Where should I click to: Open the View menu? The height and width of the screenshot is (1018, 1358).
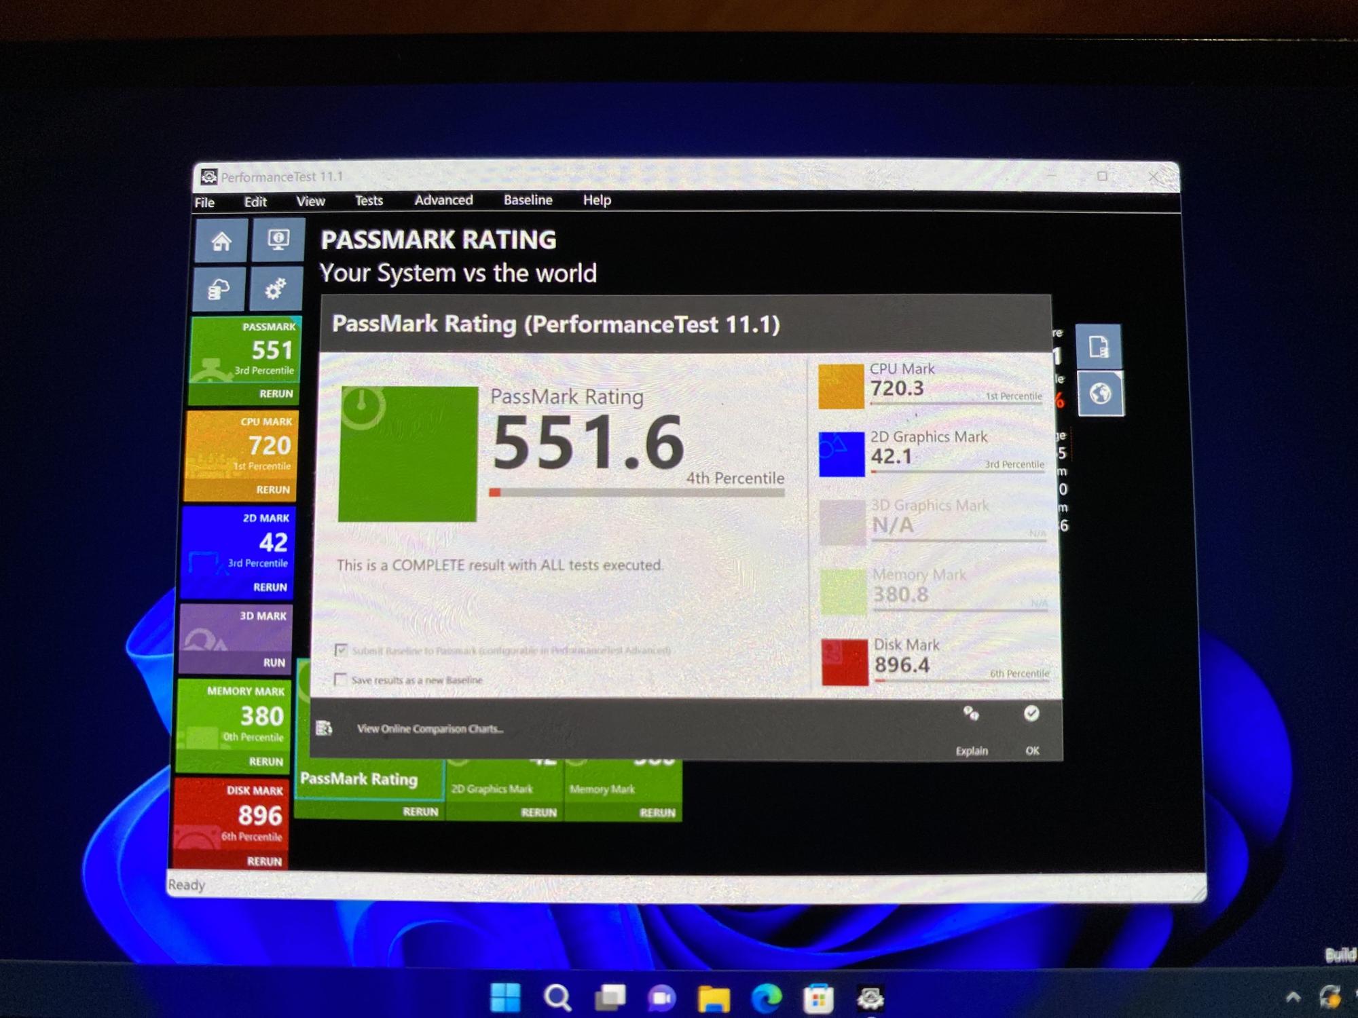tap(310, 201)
